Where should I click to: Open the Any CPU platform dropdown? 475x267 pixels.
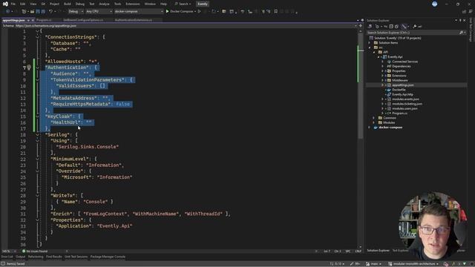pos(99,12)
